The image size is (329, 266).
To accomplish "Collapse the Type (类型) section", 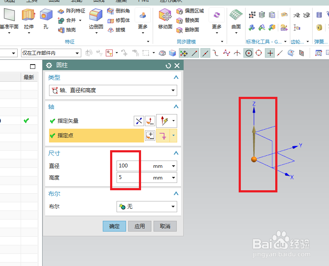I will pos(176,77).
